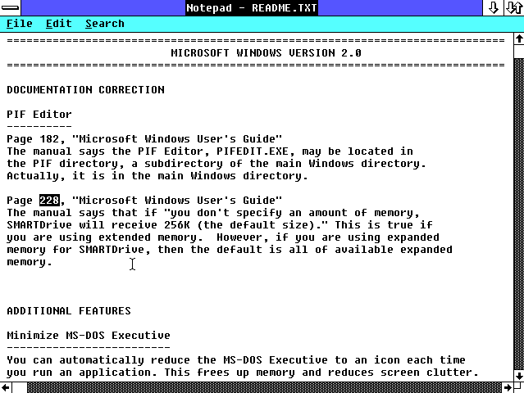
Task: Click the heading MICROSOFT WINDOWS VERSION 2.0
Action: [266, 53]
